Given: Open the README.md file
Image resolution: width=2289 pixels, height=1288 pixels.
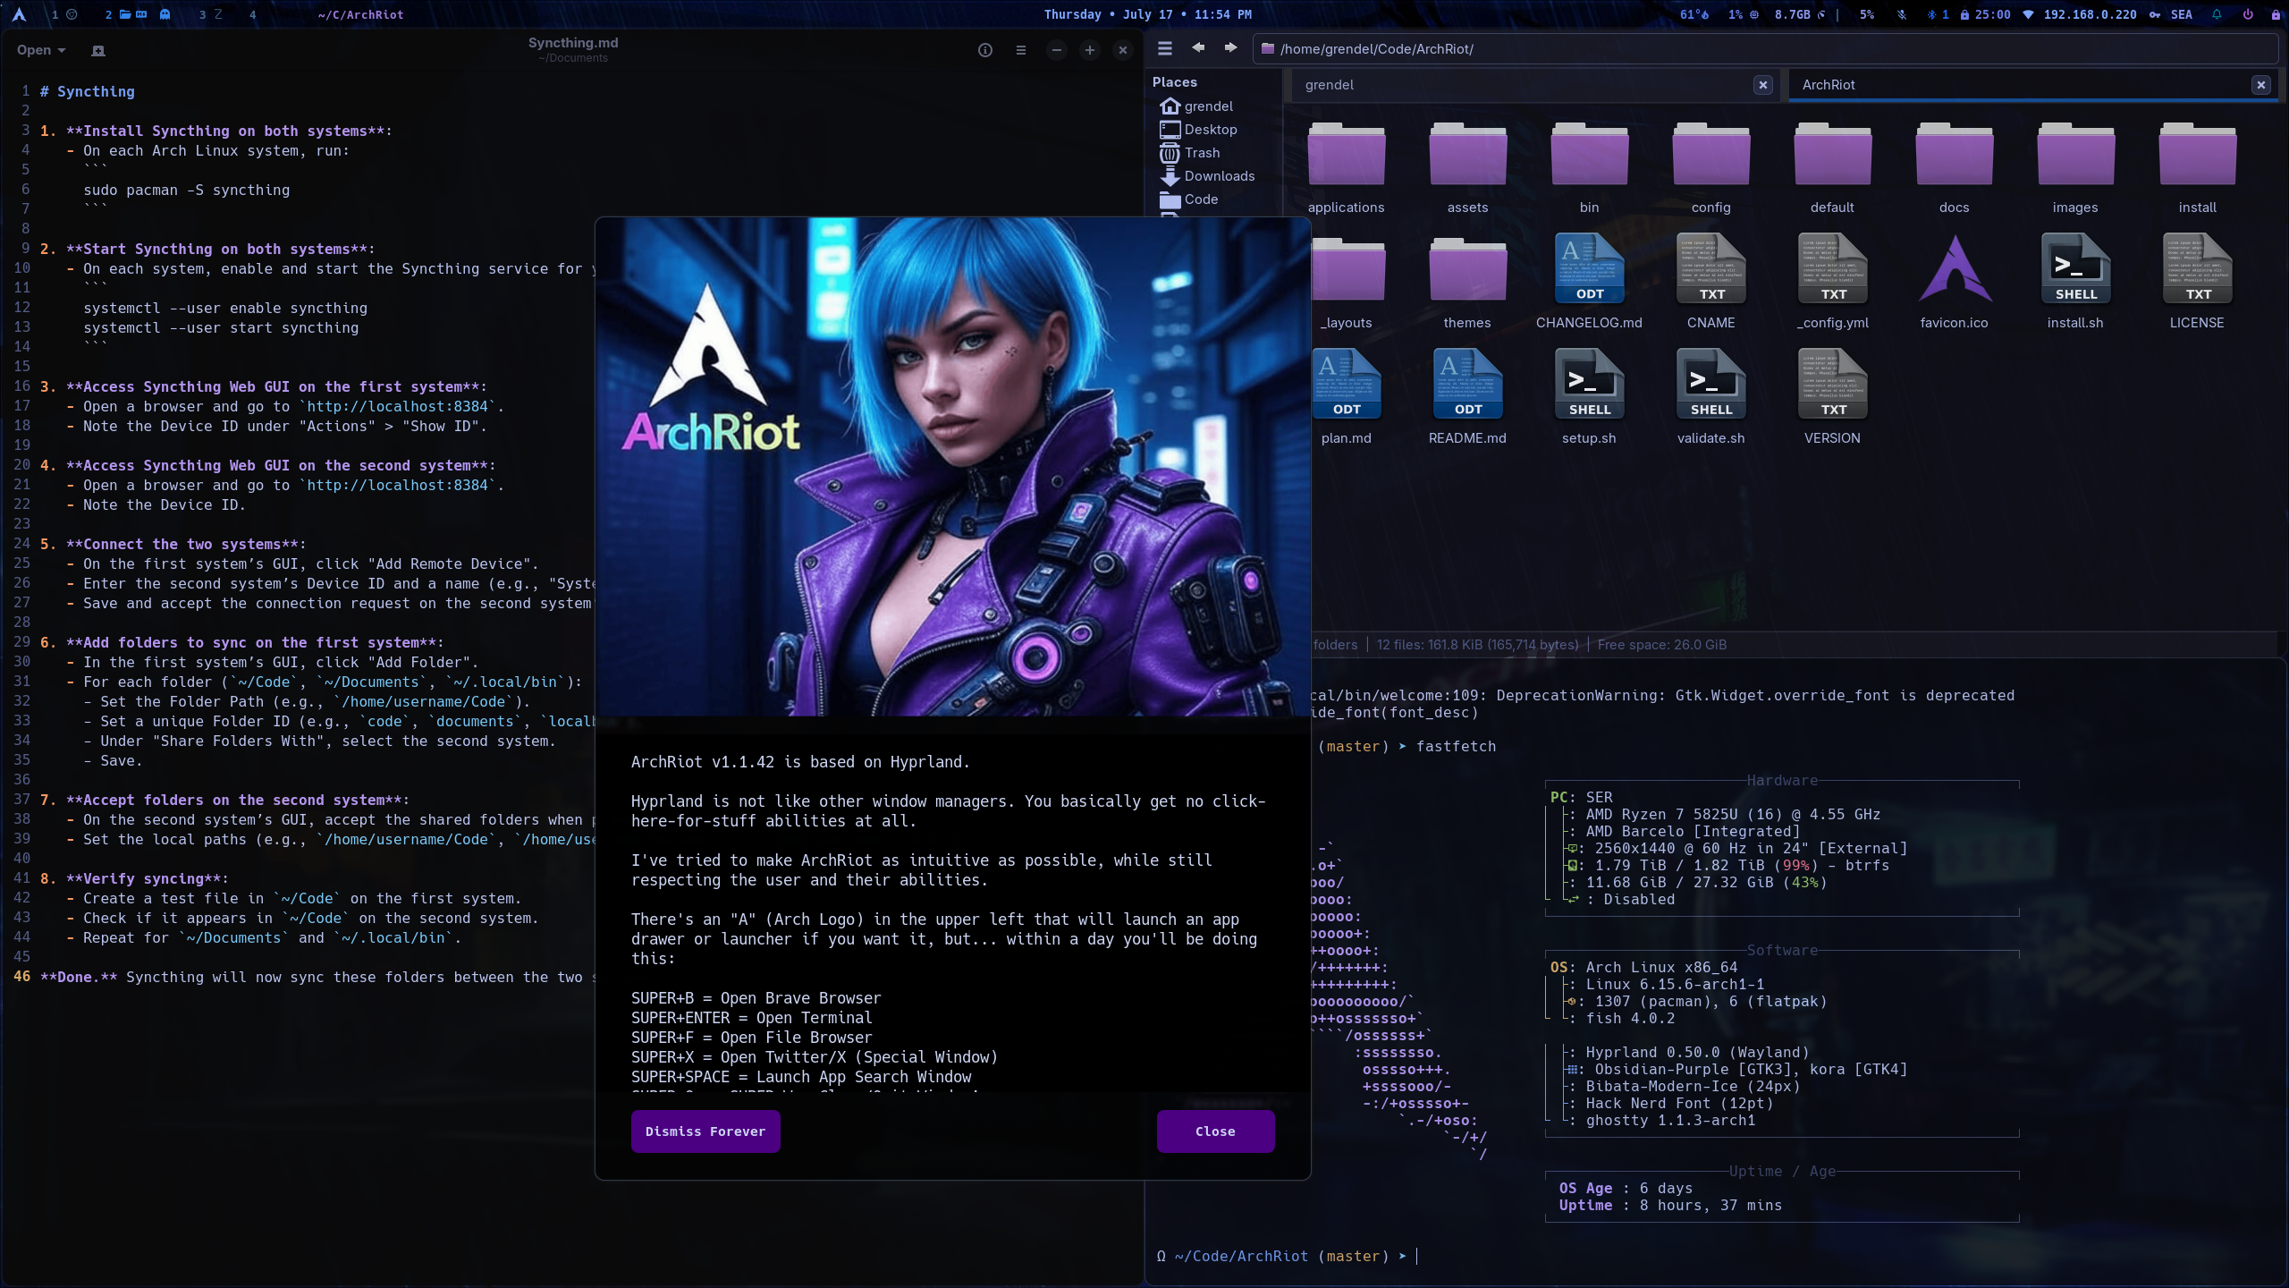Looking at the screenshot, I should (1467, 396).
